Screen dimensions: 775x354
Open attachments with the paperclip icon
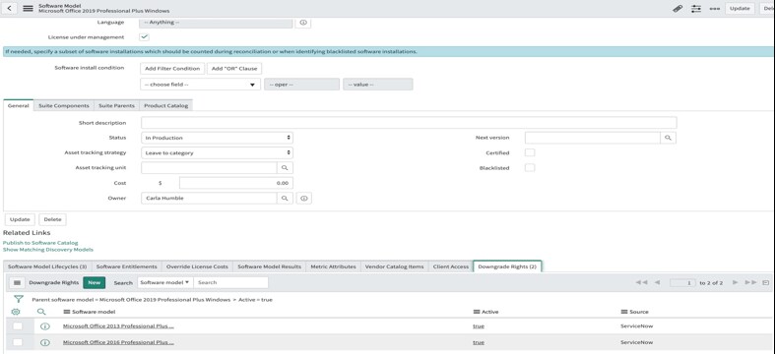(x=678, y=9)
